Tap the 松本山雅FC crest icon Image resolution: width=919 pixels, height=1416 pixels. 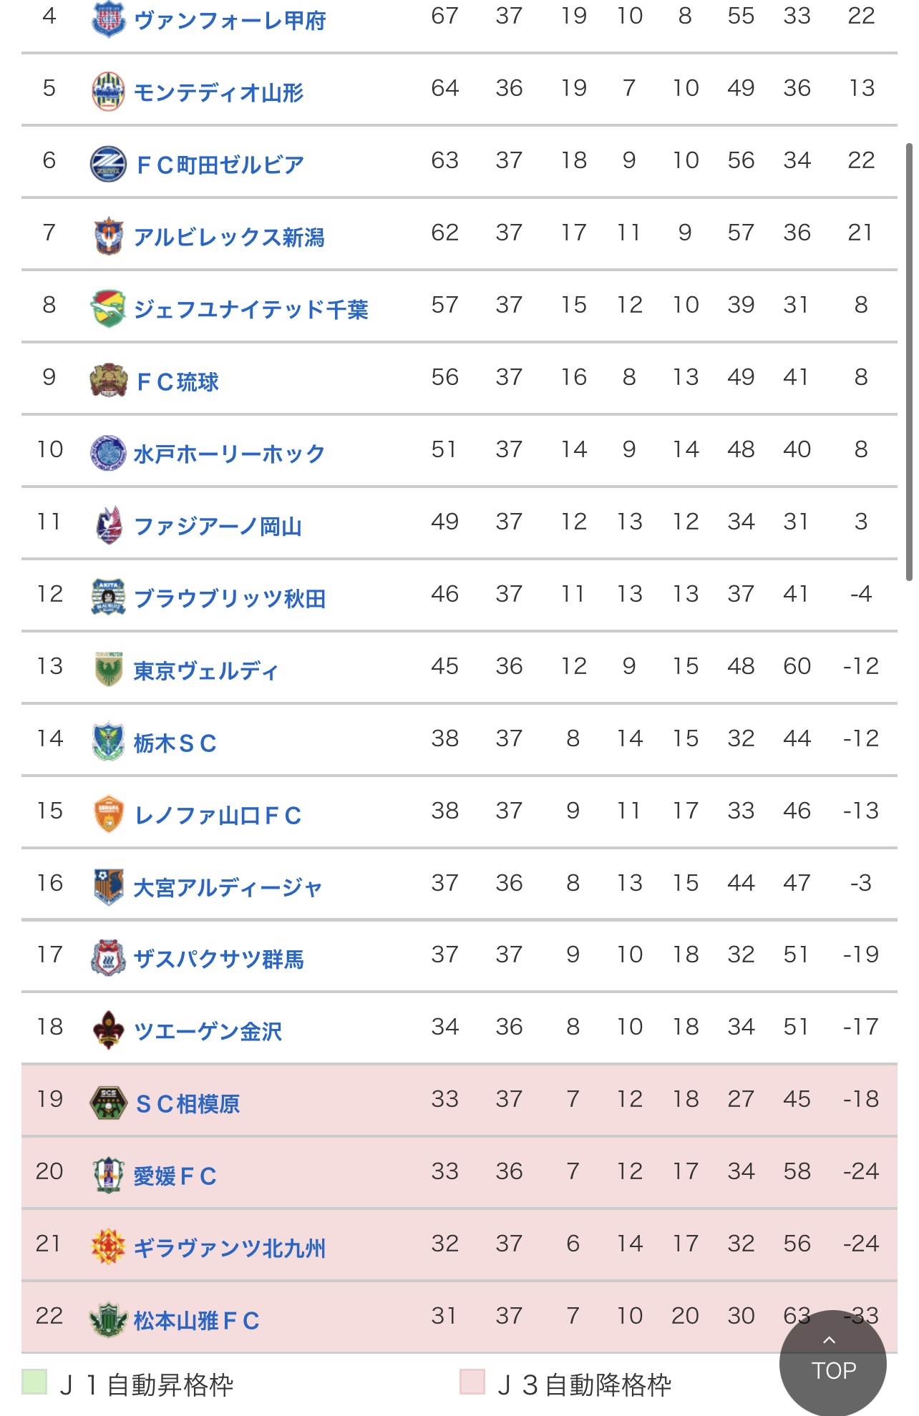point(109,1319)
